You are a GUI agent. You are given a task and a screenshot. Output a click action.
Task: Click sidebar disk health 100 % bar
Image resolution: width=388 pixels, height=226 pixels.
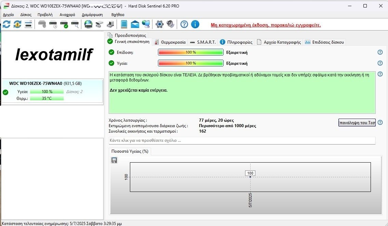pos(47,92)
